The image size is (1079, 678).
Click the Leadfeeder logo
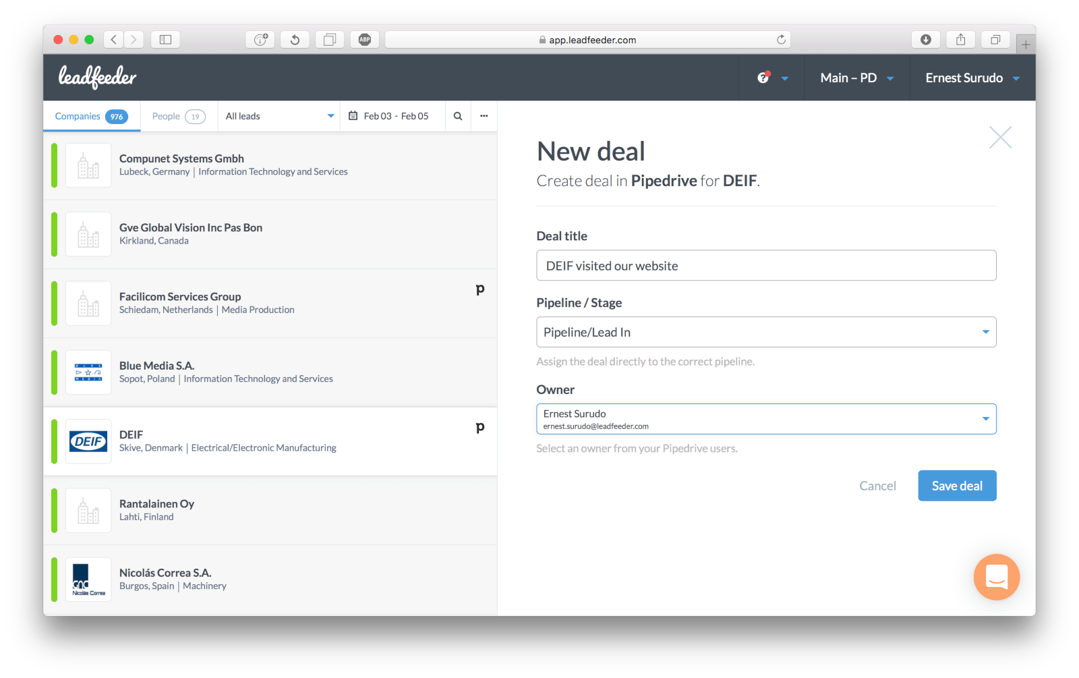pos(97,77)
